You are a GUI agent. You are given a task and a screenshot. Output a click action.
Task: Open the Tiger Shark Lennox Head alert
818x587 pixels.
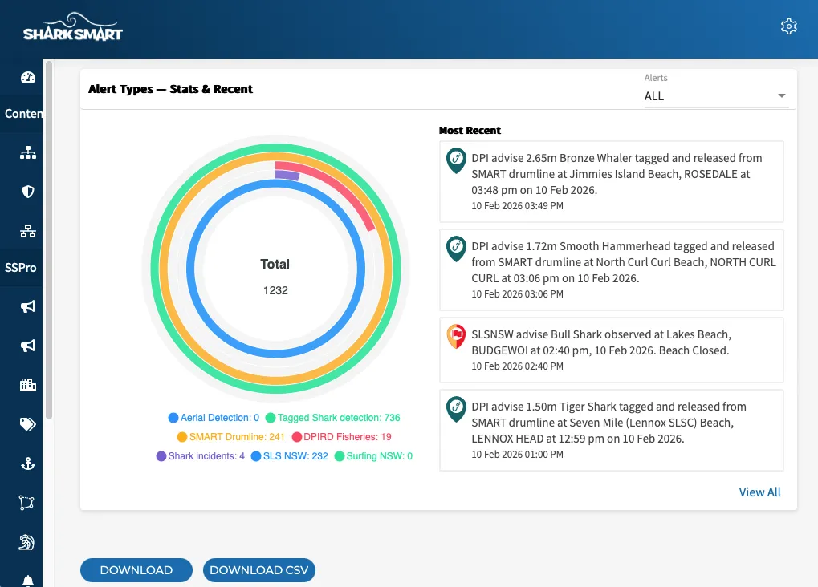click(612, 430)
